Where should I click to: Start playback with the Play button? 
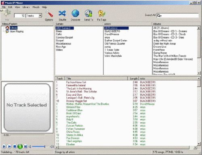click(9, 147)
